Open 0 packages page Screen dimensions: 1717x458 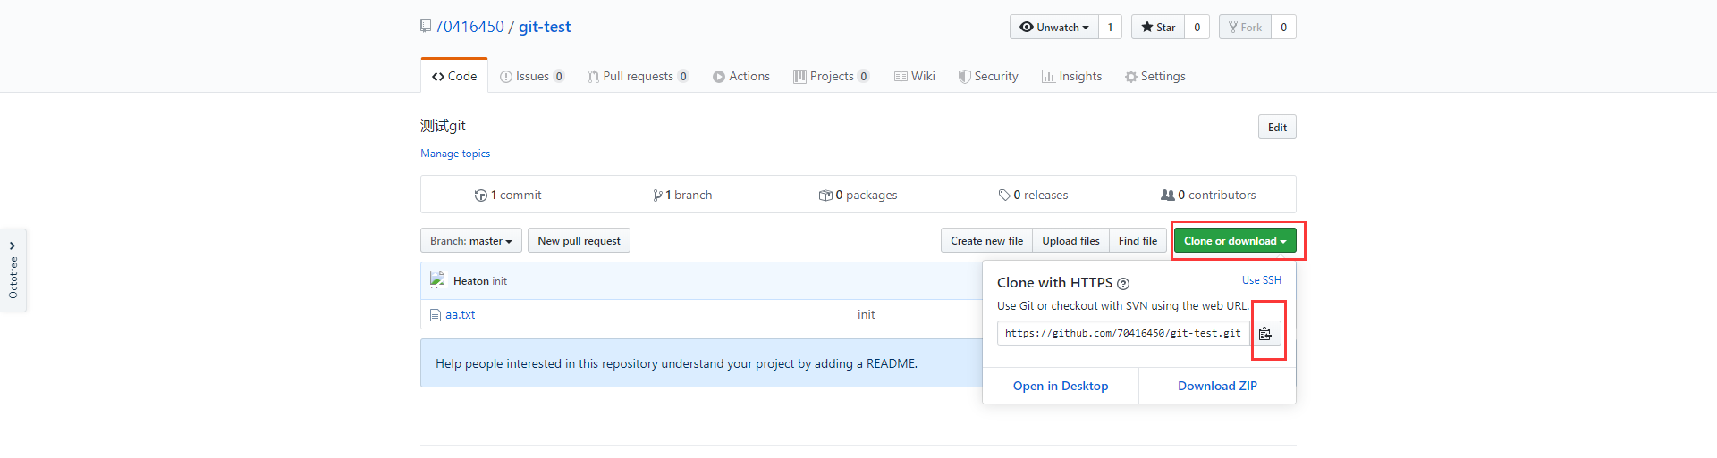pyautogui.click(x=858, y=196)
